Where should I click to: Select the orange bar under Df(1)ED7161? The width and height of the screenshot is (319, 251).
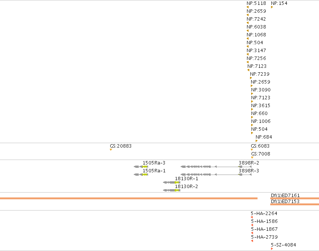[295, 198]
